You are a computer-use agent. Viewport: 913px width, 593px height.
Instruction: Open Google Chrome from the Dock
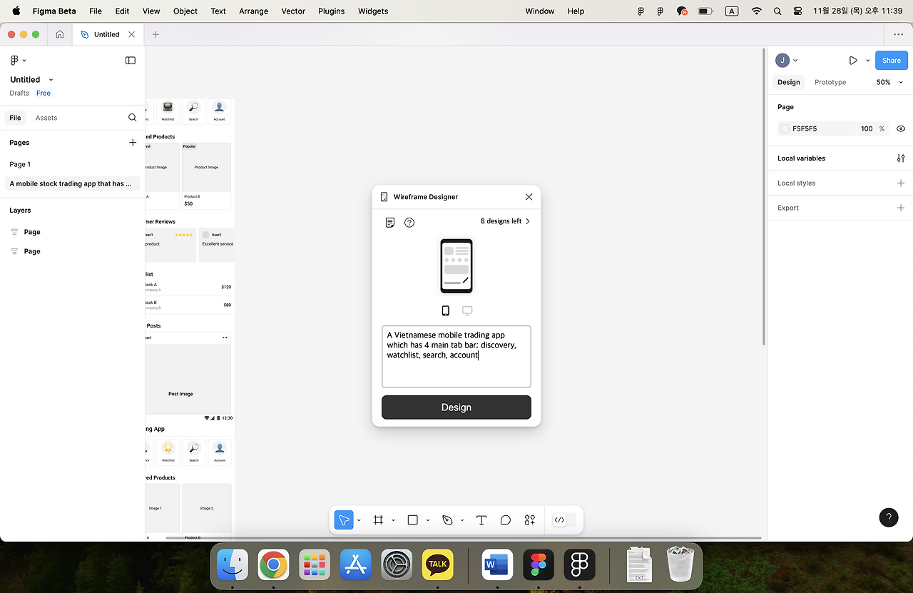[273, 565]
